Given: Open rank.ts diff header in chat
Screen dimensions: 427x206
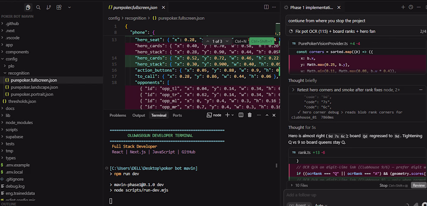Looking at the screenshot, I should (x=357, y=152).
